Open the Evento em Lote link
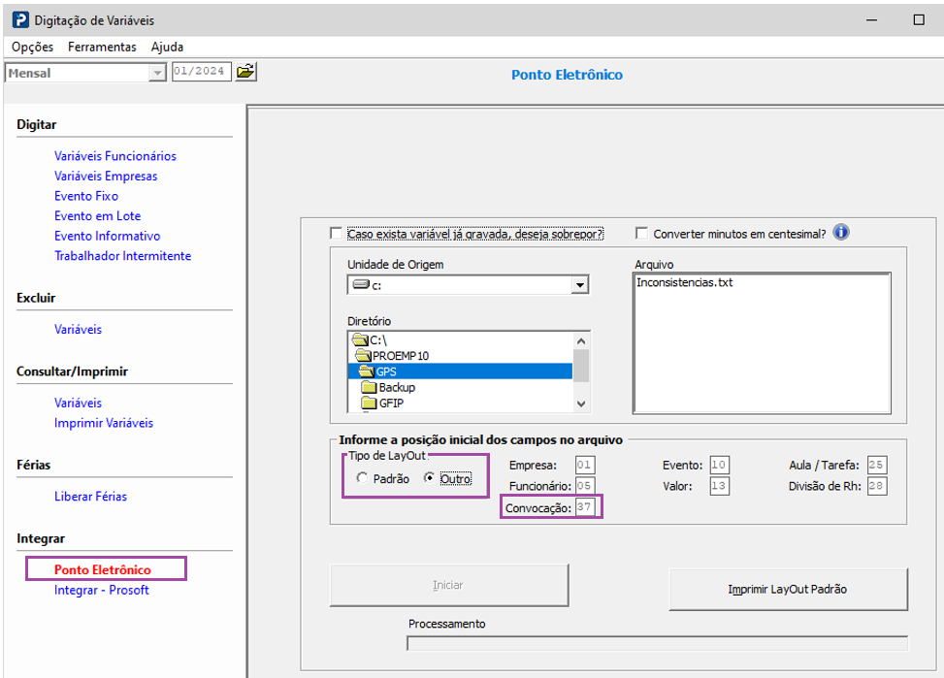The image size is (944, 678). point(98,215)
